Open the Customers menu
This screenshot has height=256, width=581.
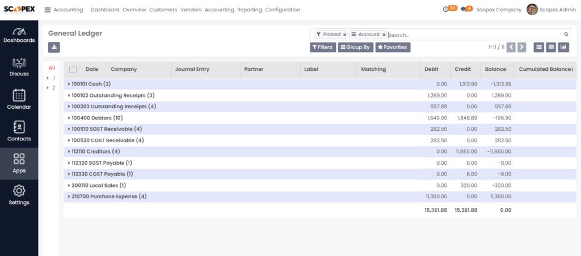point(163,10)
